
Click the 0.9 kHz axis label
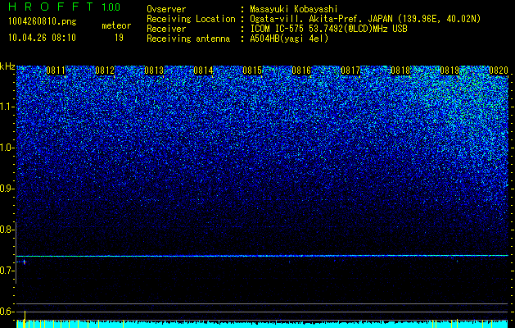pyautogui.click(x=7, y=189)
